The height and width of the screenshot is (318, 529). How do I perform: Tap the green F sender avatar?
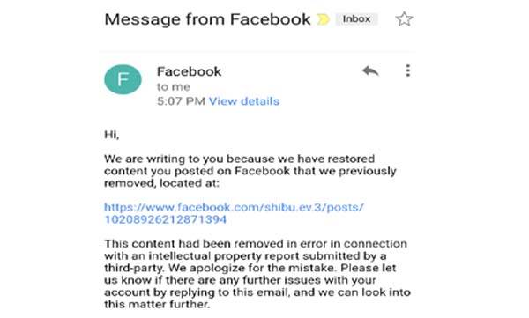123,79
